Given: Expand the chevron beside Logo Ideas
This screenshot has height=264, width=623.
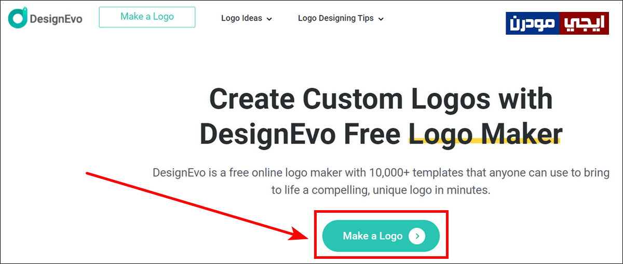Looking at the screenshot, I should pos(269,19).
